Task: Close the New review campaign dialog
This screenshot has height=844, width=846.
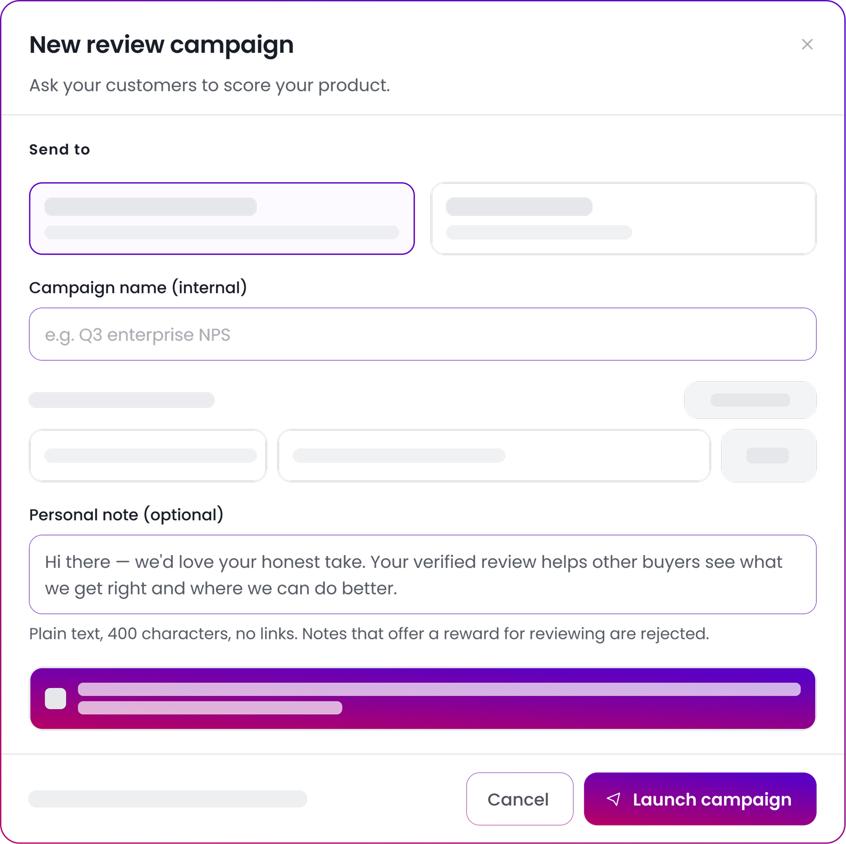Action: (x=806, y=44)
